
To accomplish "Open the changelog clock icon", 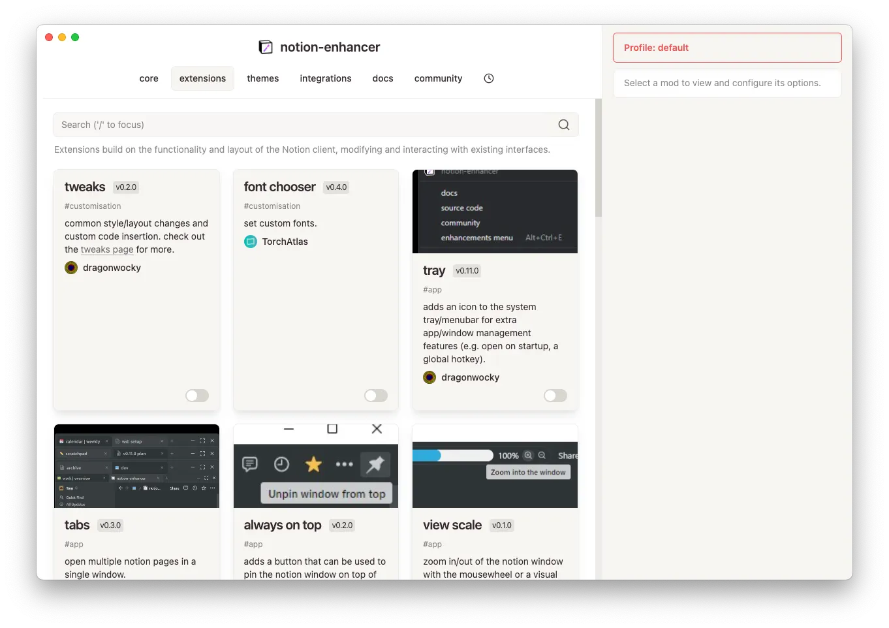I will click(x=489, y=78).
